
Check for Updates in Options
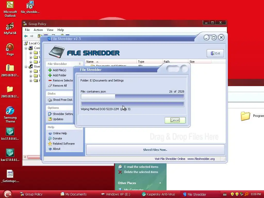pyautogui.click(x=56, y=119)
